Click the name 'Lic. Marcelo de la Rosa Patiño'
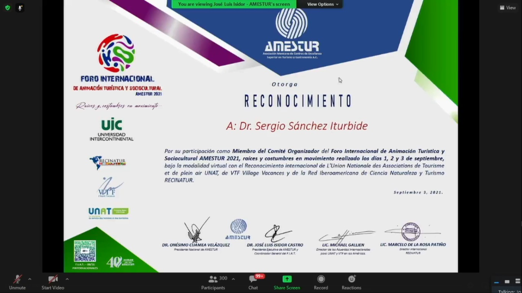This screenshot has width=522, height=293. [x=413, y=245]
